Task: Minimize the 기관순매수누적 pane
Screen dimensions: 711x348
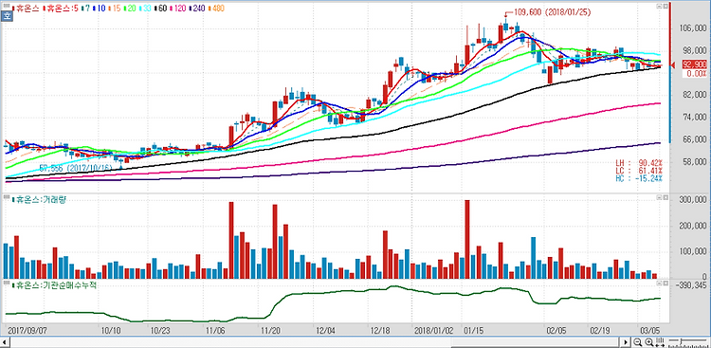Action: 659,283
